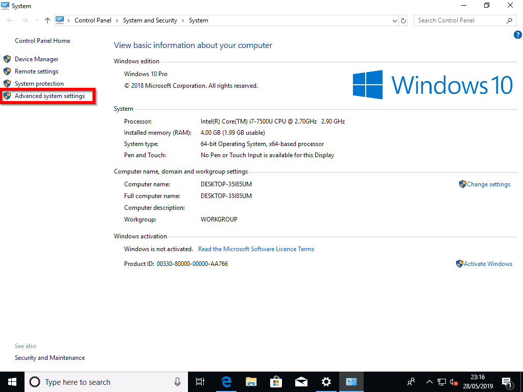Click the WORKGROUP value text
This screenshot has height=392, width=523.
(219, 219)
